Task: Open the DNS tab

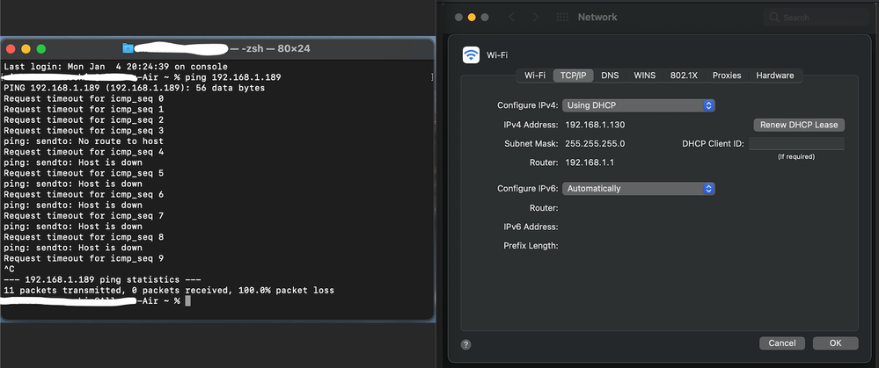Action: [610, 76]
